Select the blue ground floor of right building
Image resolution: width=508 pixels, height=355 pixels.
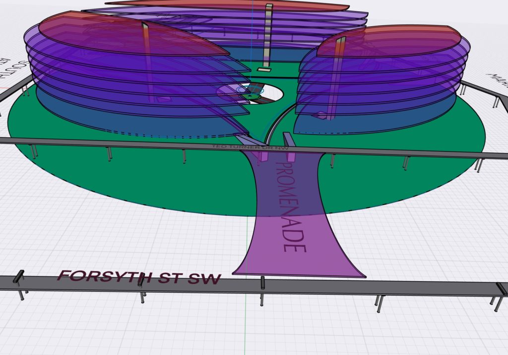tap(377, 117)
